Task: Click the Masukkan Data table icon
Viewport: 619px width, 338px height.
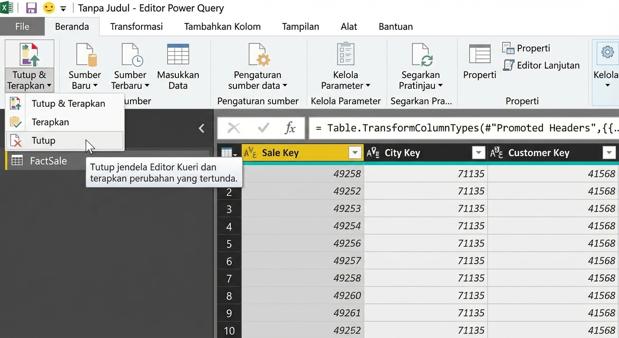Action: [x=178, y=55]
